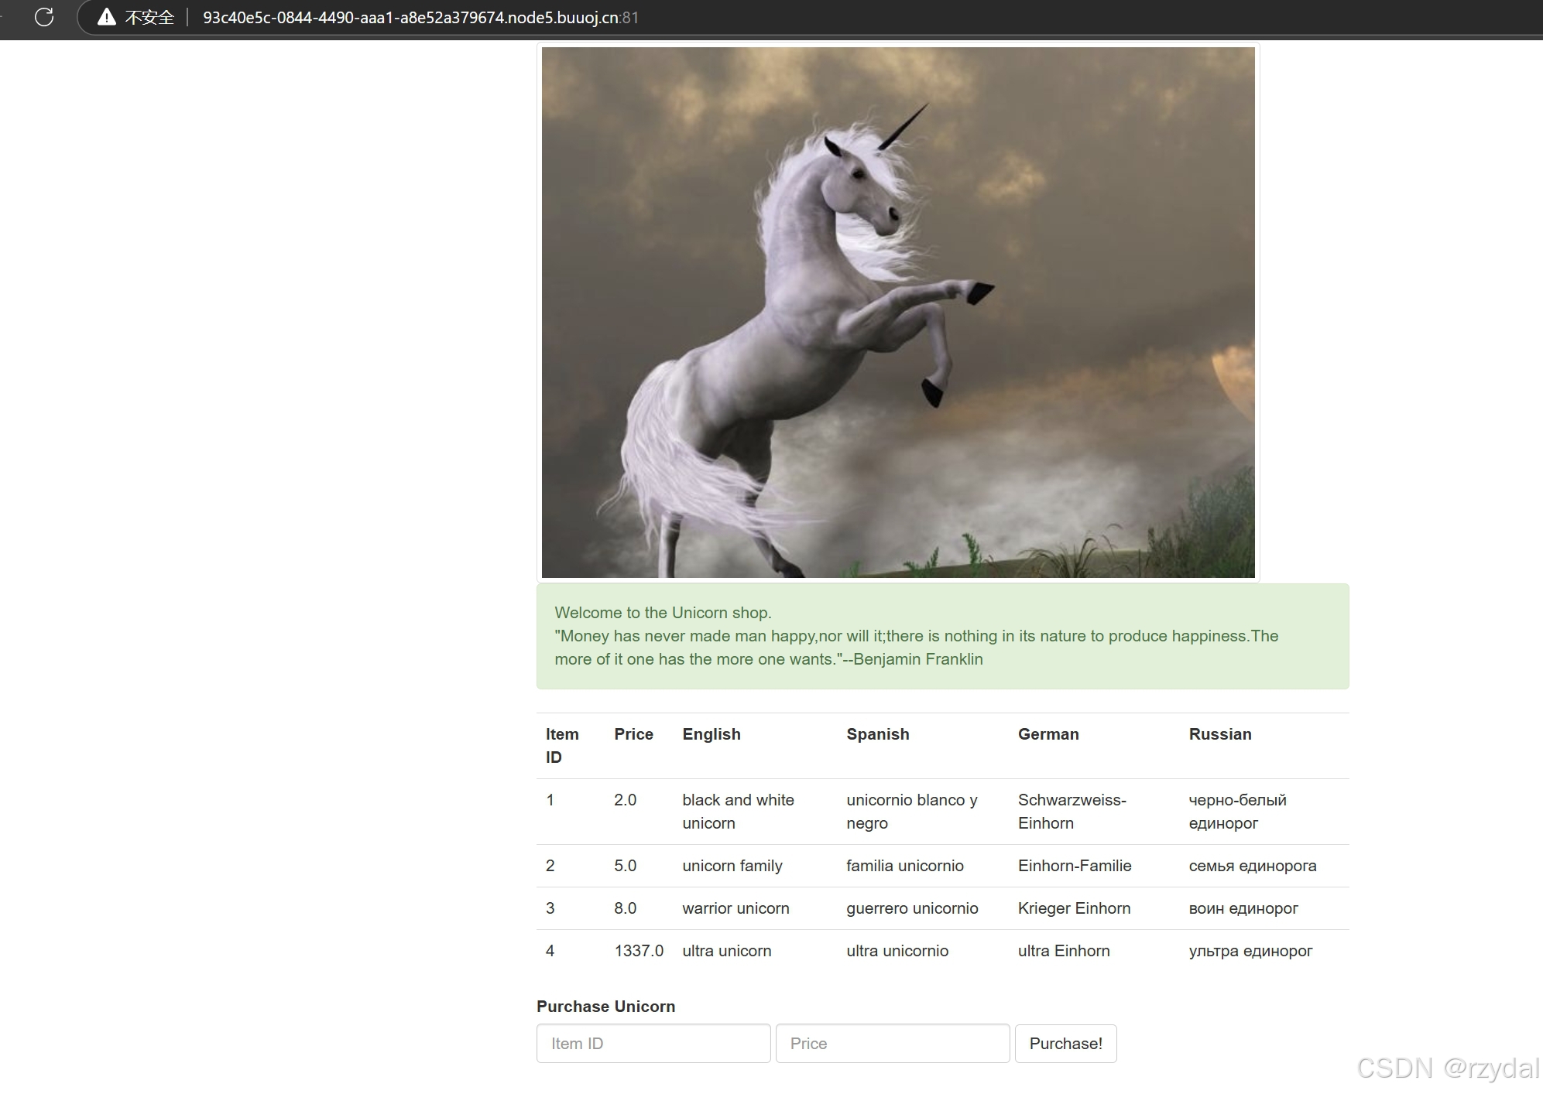Image resolution: width=1543 pixels, height=1094 pixels.
Task: Click the Item ID input field
Action: point(653,1043)
